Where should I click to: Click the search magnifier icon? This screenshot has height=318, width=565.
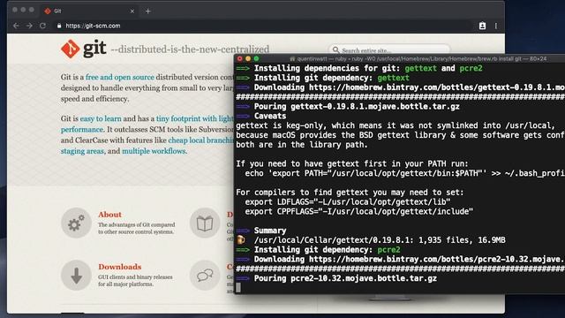click(335, 49)
